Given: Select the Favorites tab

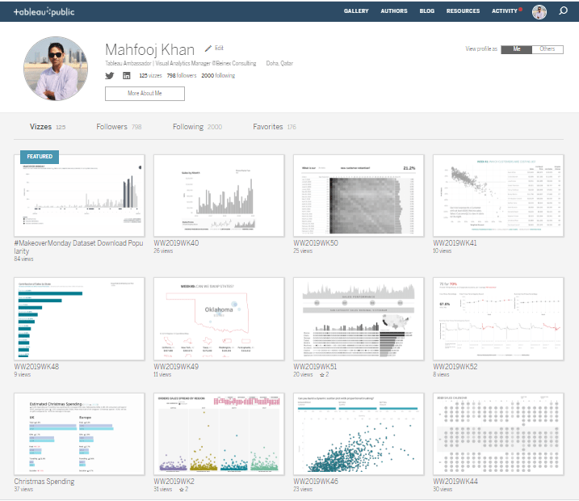Looking at the screenshot, I should pos(275,127).
